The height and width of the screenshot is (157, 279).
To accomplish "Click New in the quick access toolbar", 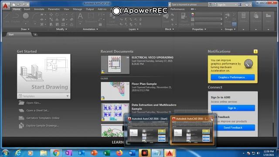I will (x=14, y=4).
